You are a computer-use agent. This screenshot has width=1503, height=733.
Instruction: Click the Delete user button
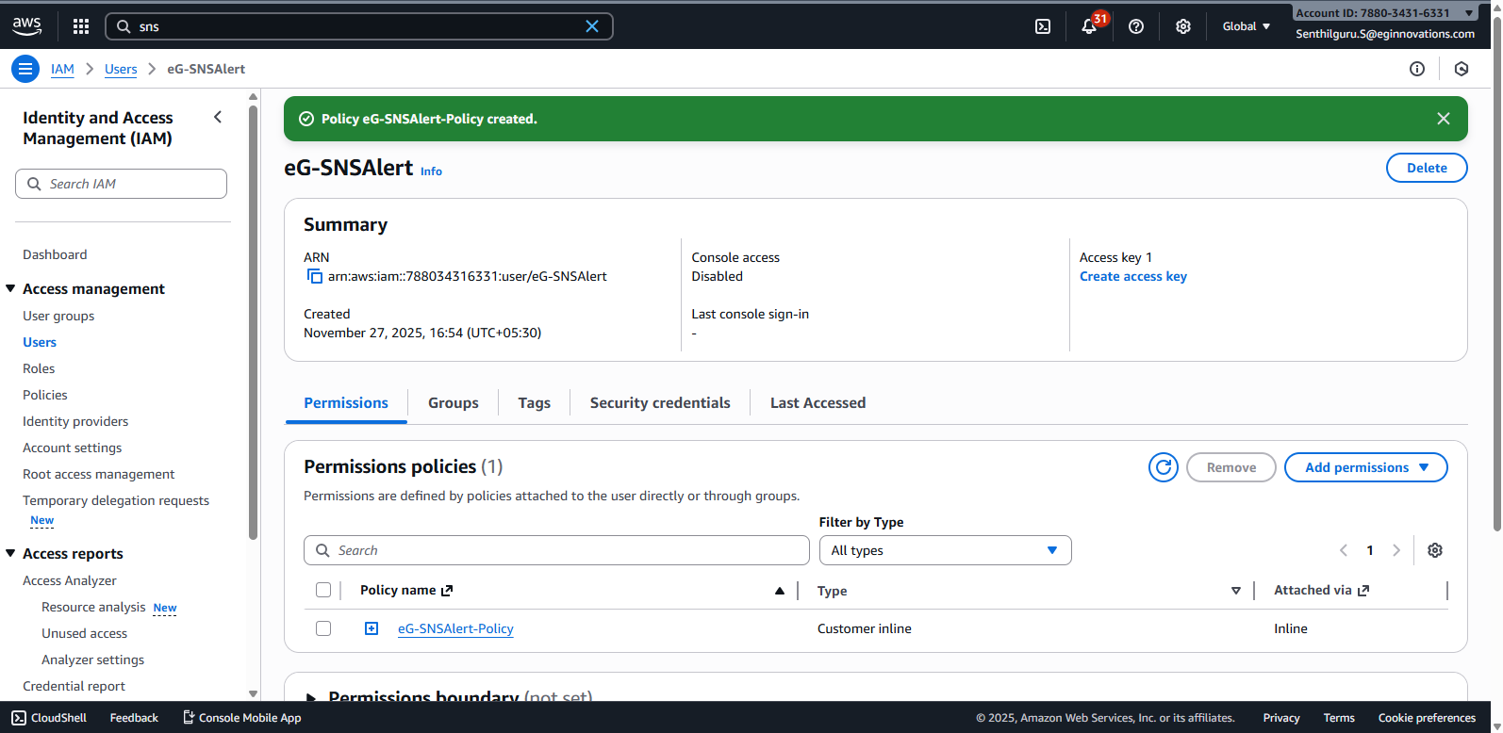(x=1426, y=168)
